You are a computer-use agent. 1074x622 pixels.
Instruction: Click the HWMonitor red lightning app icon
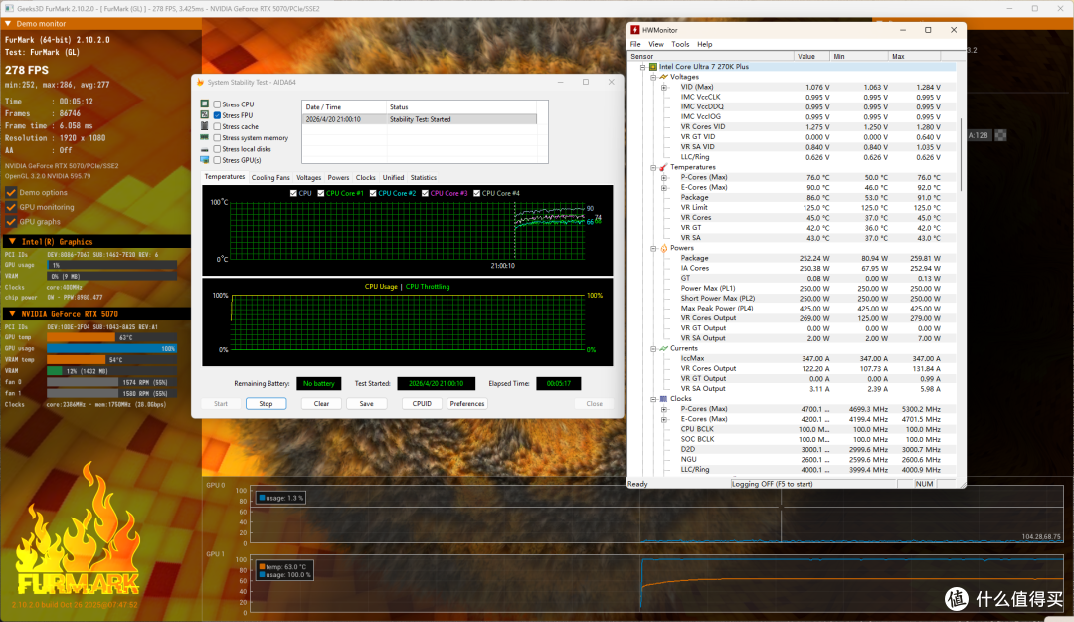[x=634, y=30]
